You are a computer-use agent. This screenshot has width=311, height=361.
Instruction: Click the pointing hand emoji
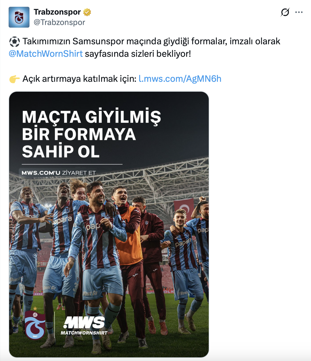pyautogui.click(x=14, y=79)
